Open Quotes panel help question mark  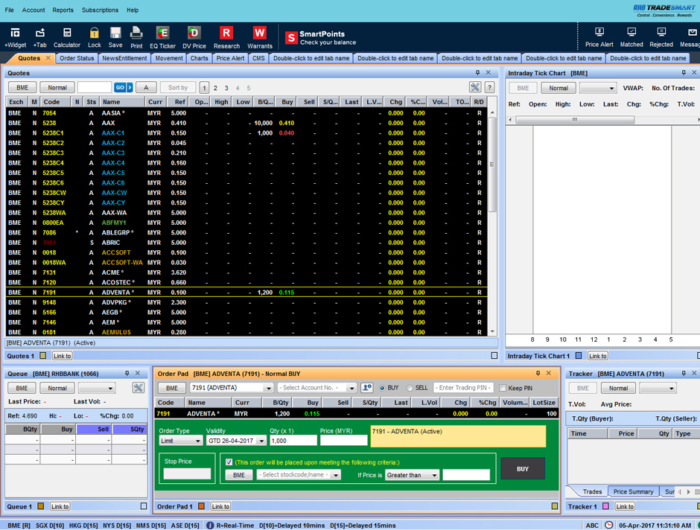(490, 87)
